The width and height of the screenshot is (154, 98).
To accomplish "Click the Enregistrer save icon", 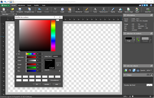I will (20, 10).
